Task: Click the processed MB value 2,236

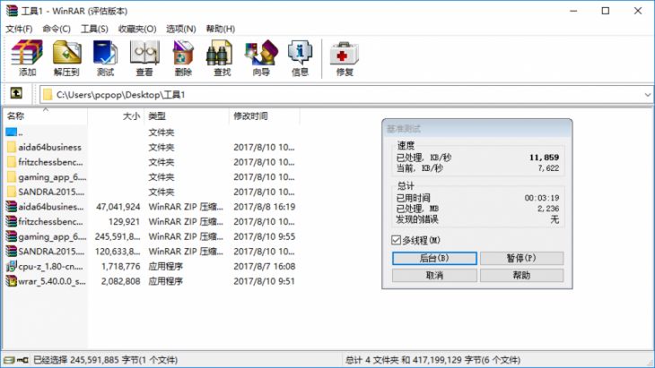Action: 548,209
